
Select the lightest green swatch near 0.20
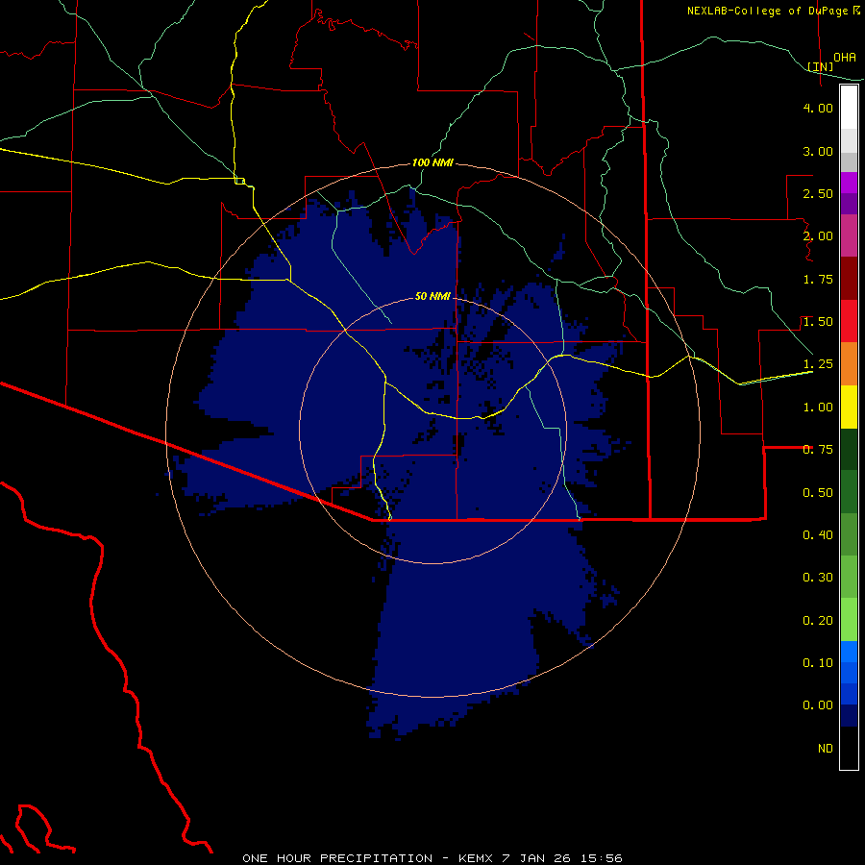849,620
